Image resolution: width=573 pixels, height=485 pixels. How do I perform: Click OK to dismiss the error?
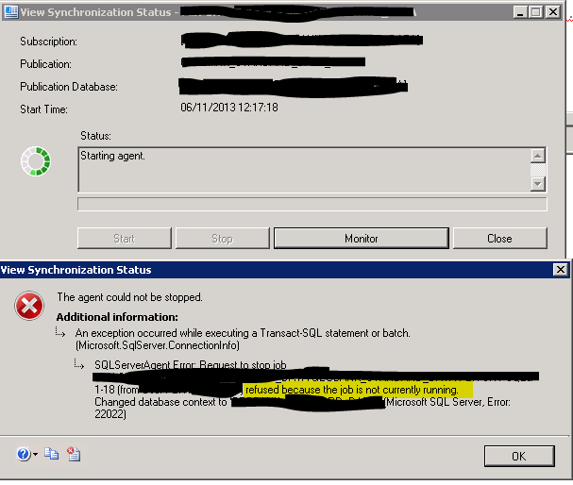519,456
